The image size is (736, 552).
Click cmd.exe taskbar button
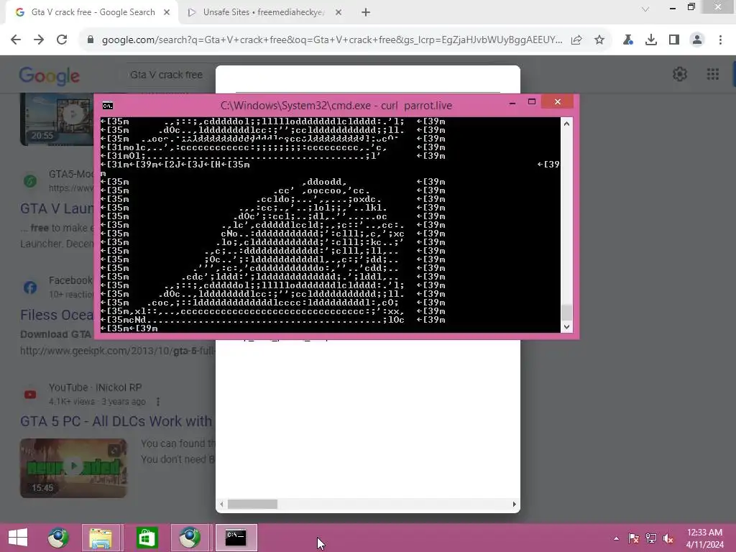pyautogui.click(x=236, y=538)
